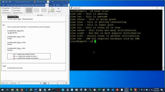The image size is (165, 92).
Task: Click the warning triangle icon in Word title bar
Action: tap(35, 2)
